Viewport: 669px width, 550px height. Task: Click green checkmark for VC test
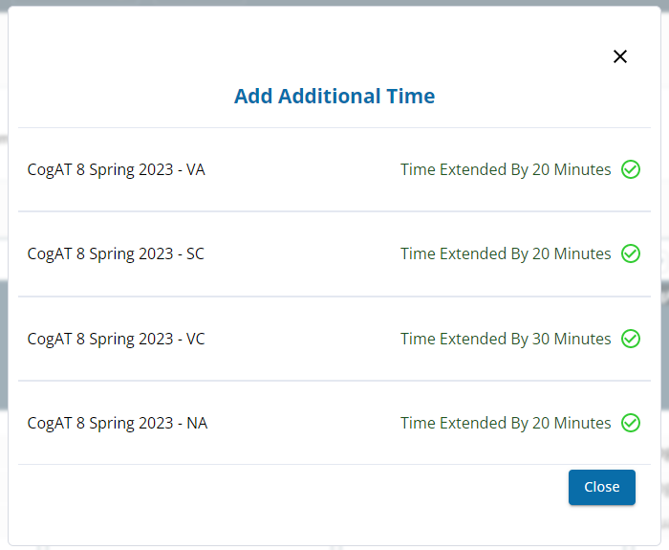630,339
